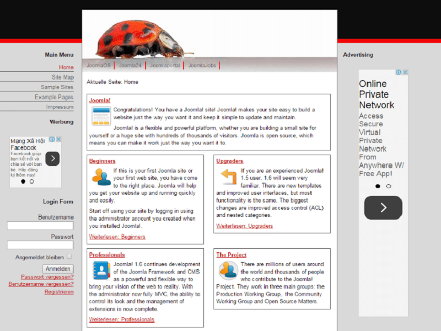The height and width of the screenshot is (331, 441).
Task: Open the Impressum menu item
Action: coord(60,107)
